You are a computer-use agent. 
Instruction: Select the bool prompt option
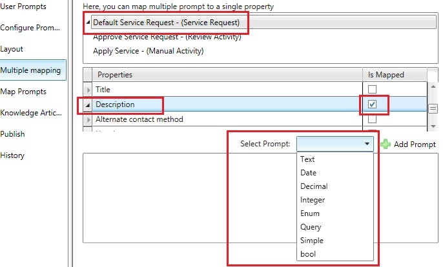click(309, 254)
